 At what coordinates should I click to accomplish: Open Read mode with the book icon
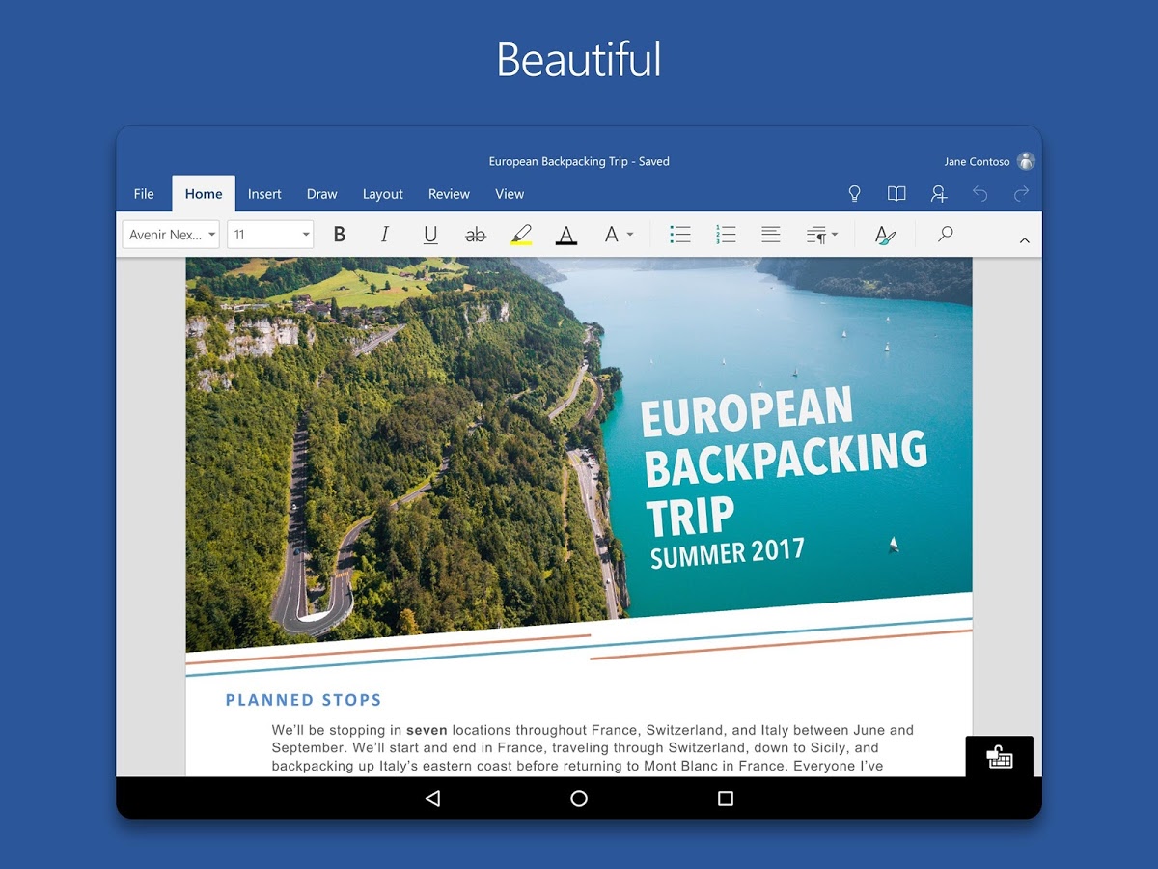pyautogui.click(x=896, y=194)
